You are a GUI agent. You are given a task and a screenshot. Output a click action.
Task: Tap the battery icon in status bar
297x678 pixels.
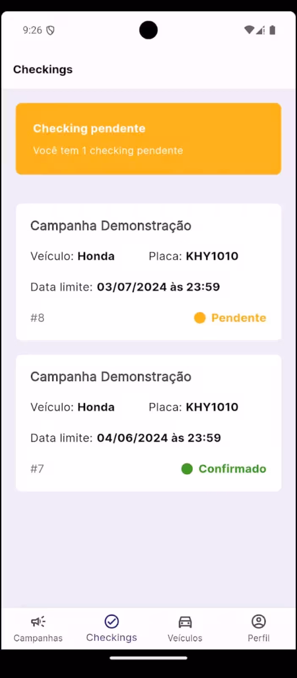272,30
